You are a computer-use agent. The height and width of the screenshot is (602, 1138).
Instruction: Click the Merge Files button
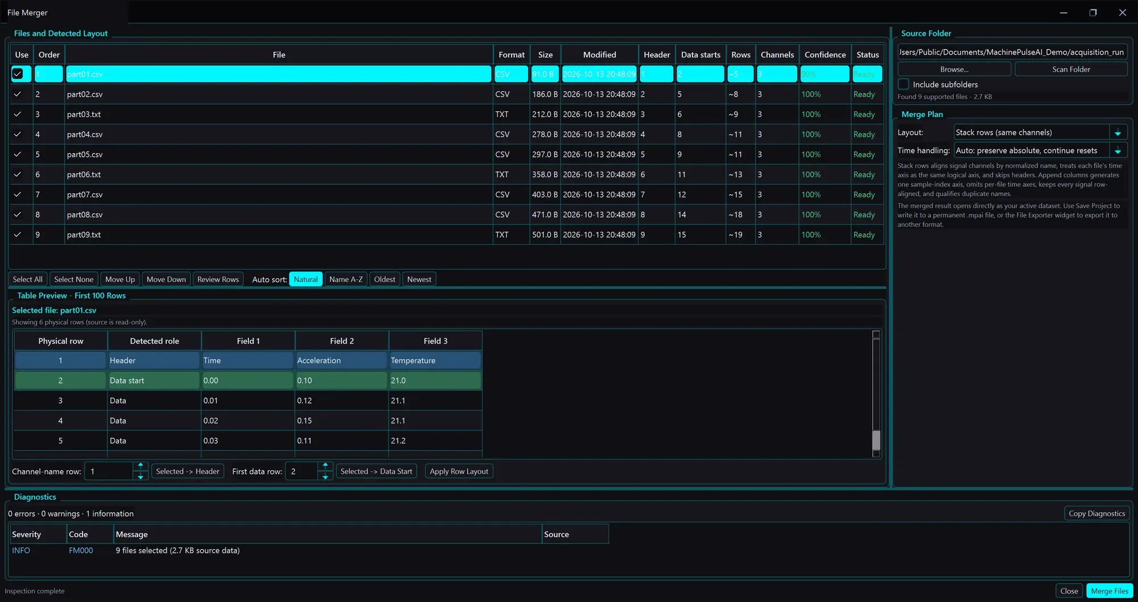tap(1110, 591)
